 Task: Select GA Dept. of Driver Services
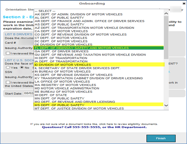point(99,51)
